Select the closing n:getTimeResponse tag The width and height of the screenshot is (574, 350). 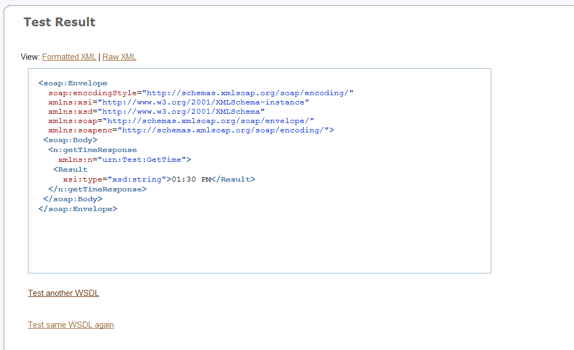click(x=97, y=190)
